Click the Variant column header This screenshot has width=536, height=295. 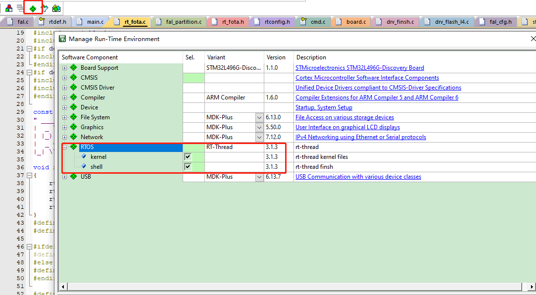[234, 57]
